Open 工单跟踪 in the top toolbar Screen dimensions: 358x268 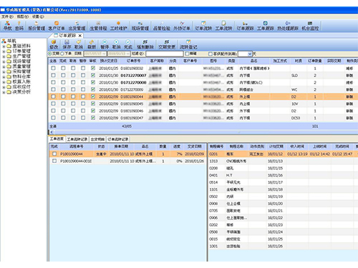[265, 26]
